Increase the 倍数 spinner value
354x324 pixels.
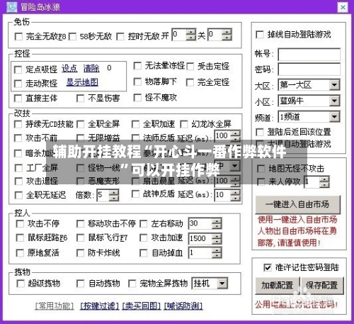pos(114,193)
